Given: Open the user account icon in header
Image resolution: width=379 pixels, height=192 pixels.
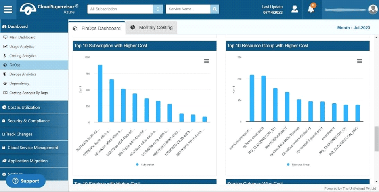Looking at the screenshot, I should click(295, 9).
